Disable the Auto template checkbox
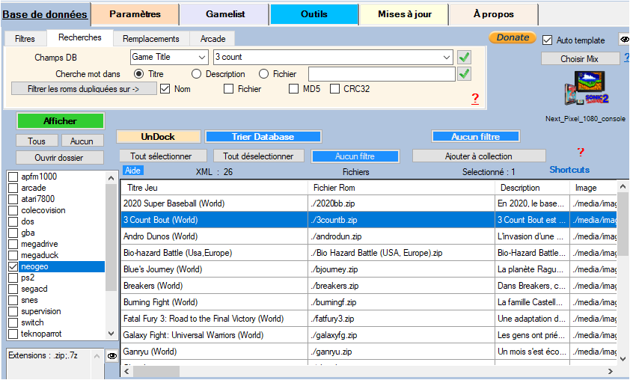The image size is (630, 380). pos(548,40)
